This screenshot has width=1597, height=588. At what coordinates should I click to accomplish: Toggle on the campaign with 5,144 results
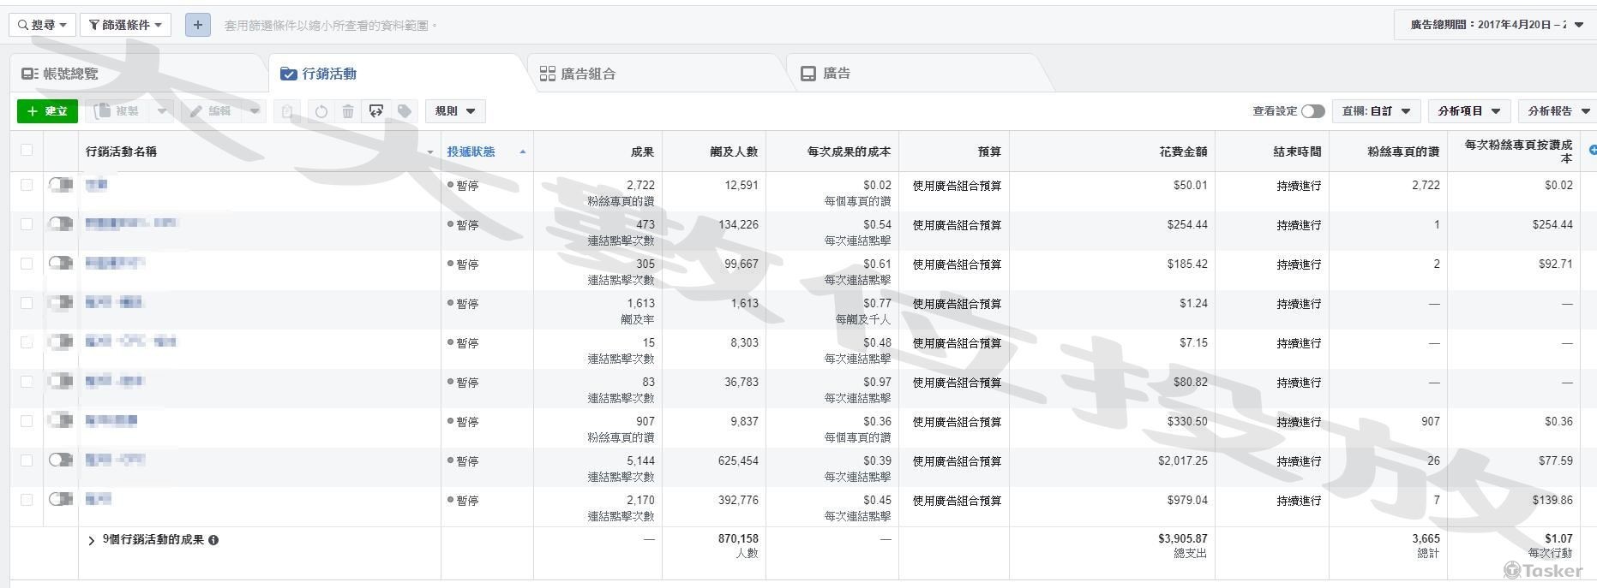pyautogui.click(x=60, y=460)
